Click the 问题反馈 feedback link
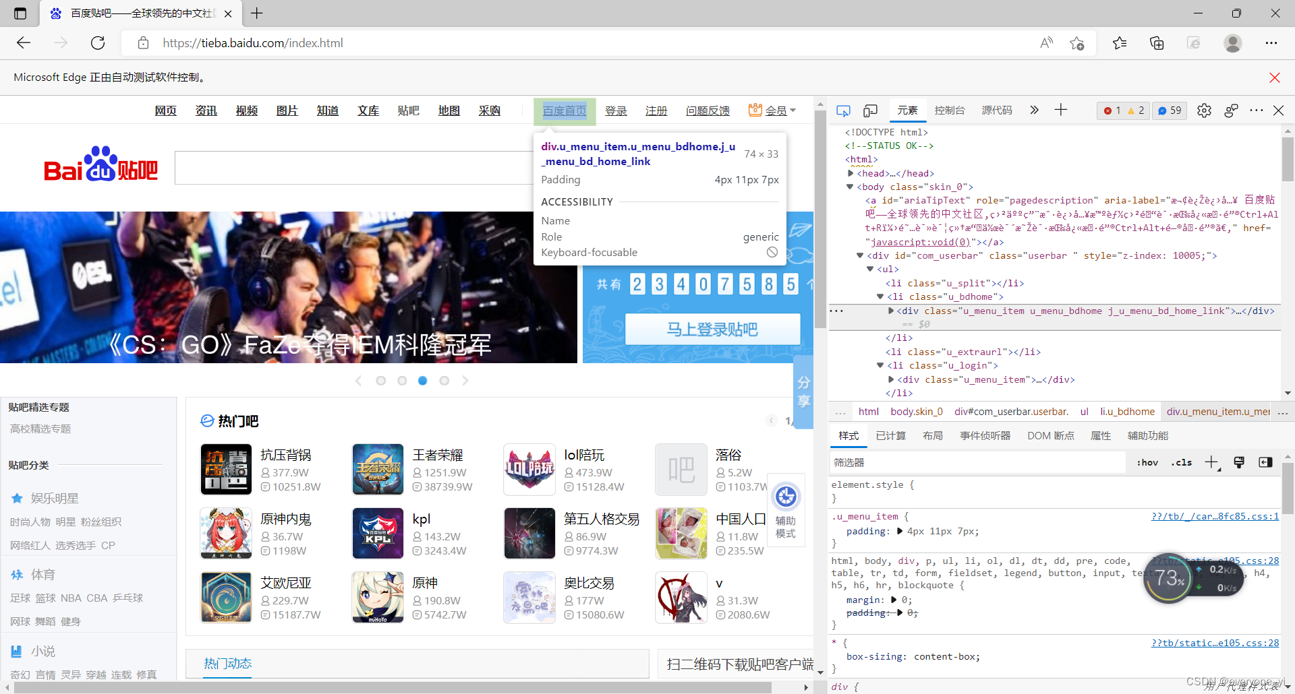This screenshot has width=1295, height=694. [708, 111]
